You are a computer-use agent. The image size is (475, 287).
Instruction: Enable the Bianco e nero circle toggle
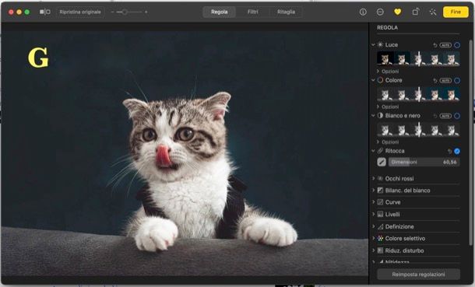457,116
